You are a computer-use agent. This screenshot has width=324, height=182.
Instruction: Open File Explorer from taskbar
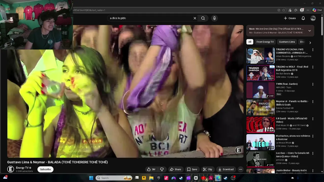click(151, 178)
